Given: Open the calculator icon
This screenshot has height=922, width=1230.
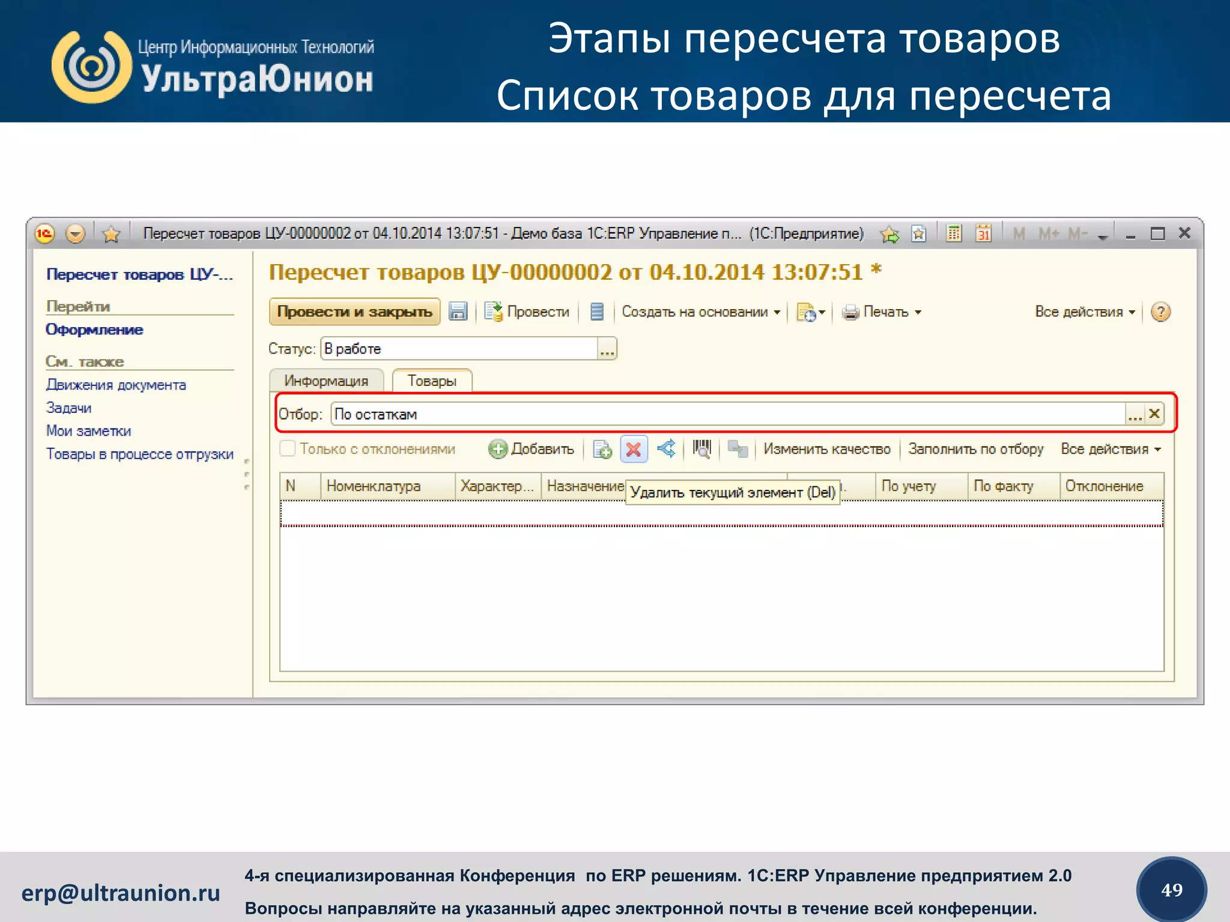Looking at the screenshot, I should click(954, 233).
